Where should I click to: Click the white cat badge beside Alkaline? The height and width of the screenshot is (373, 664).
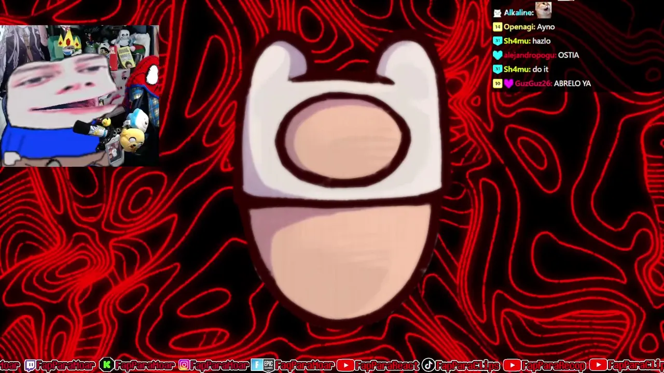tap(497, 13)
